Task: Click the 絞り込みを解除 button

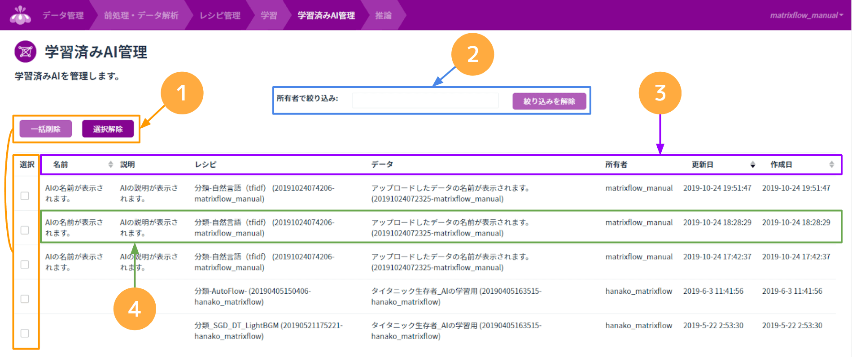Action: [x=549, y=101]
